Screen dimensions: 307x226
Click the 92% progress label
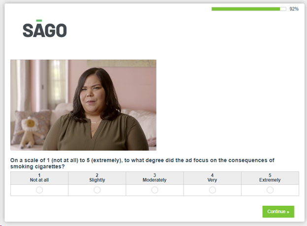point(294,9)
